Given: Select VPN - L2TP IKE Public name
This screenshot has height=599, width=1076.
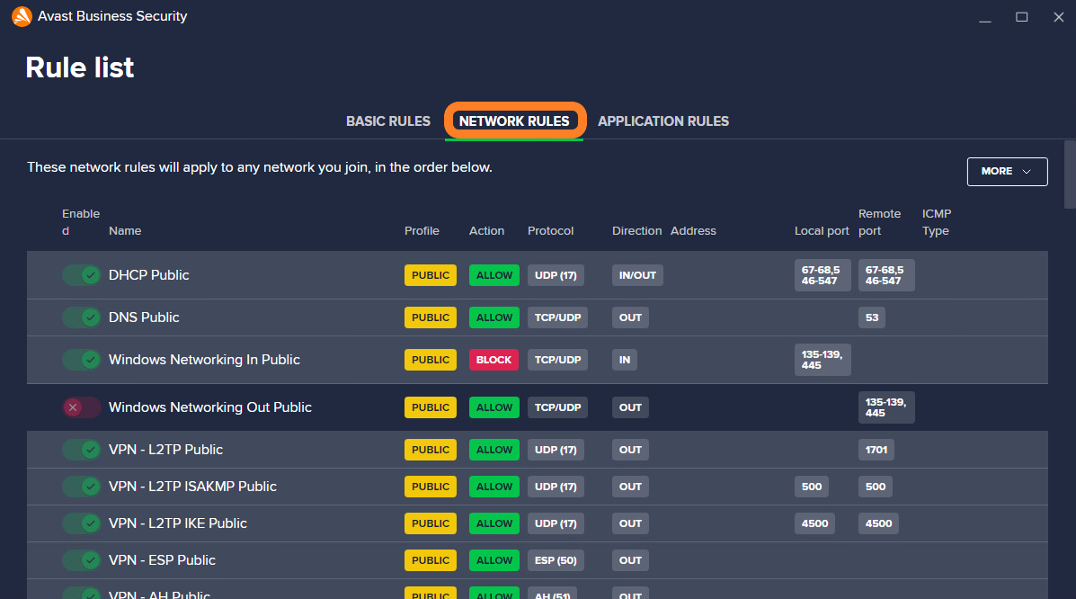Looking at the screenshot, I should (x=178, y=523).
